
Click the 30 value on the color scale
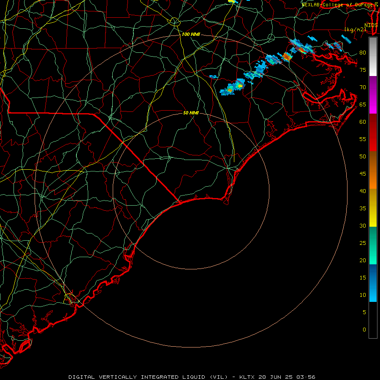point(363,226)
